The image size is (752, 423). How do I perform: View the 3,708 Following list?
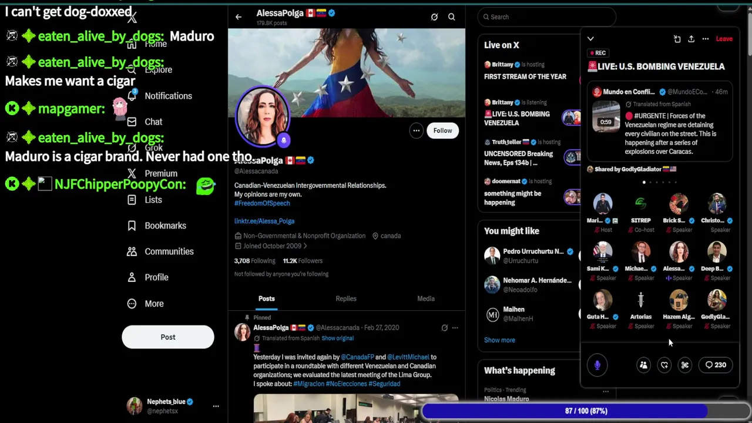point(254,261)
